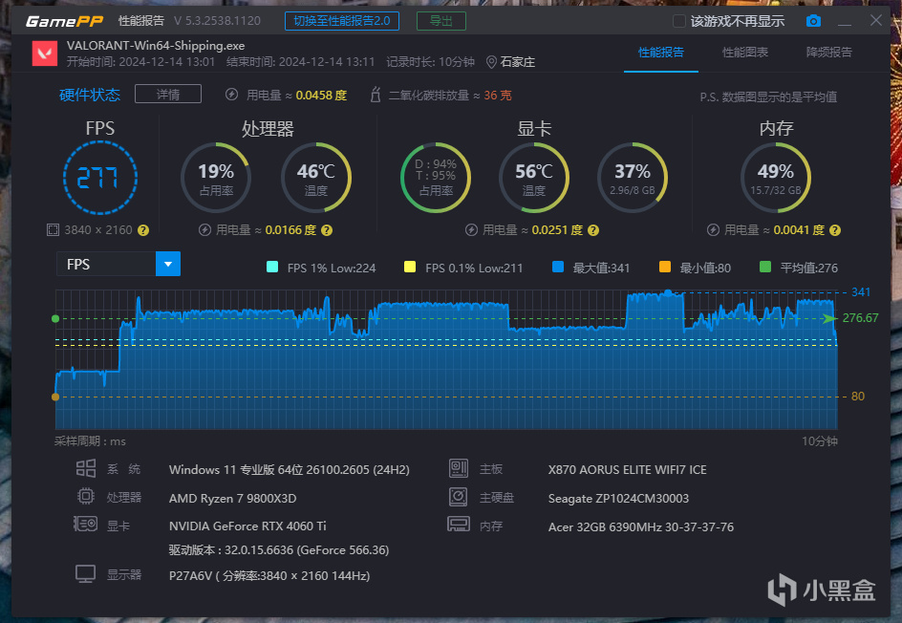Close the GamePP report window
Viewport: 902px width, 623px height.
[x=875, y=21]
